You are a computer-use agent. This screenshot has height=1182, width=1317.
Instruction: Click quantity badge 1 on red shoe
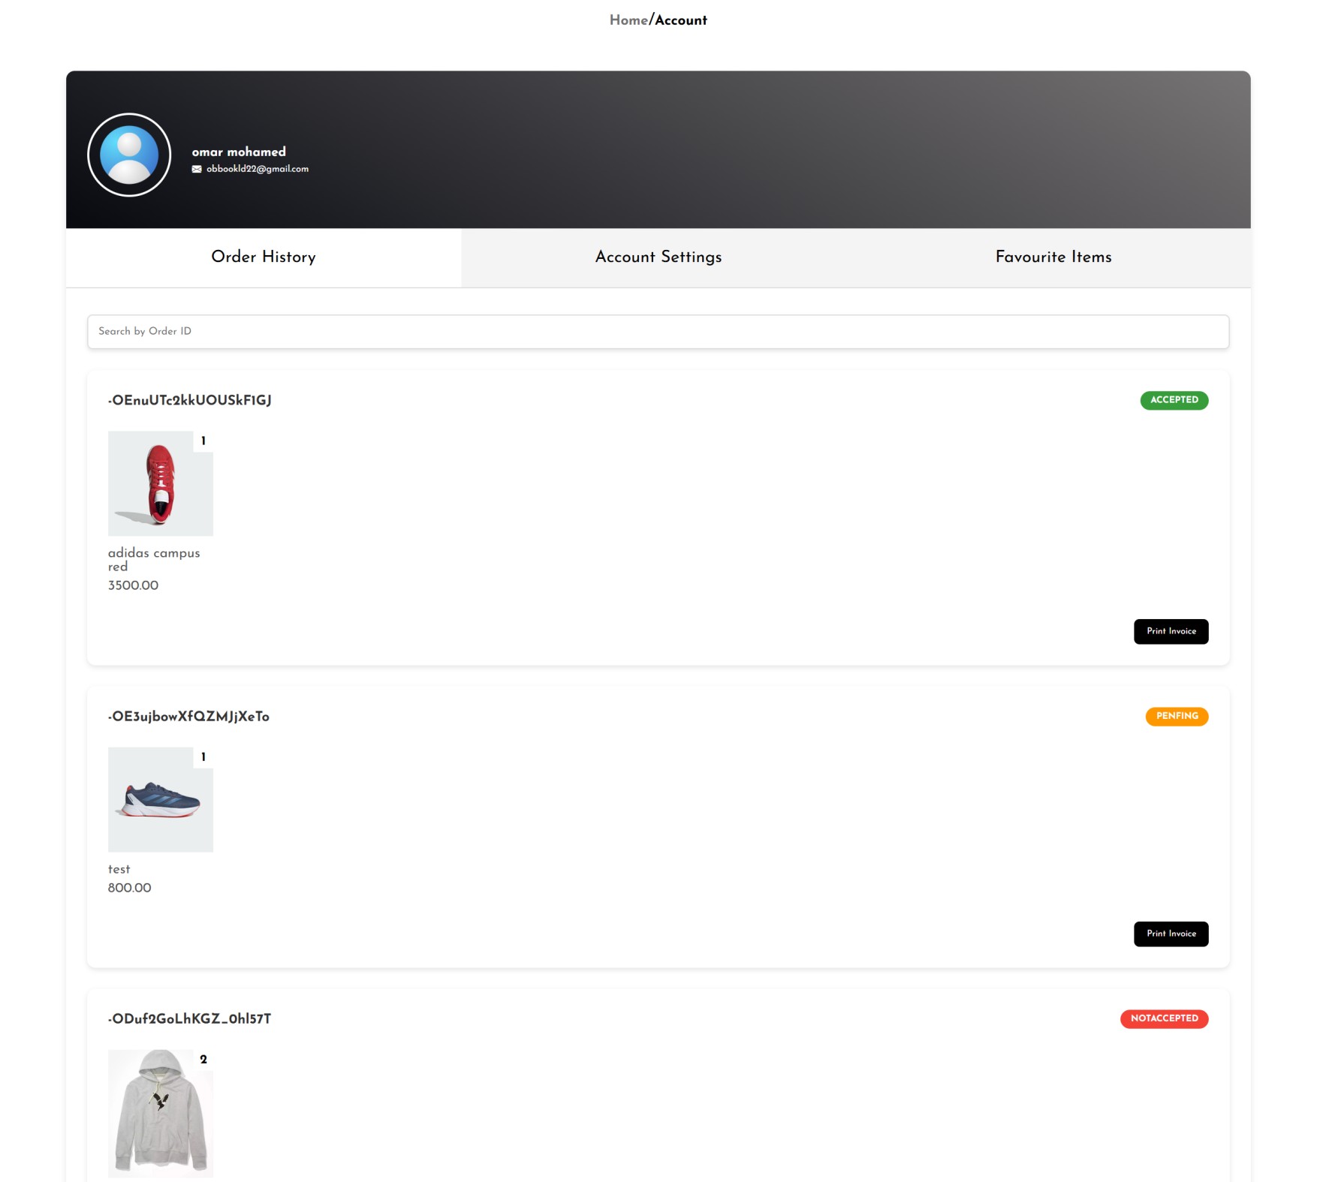point(203,441)
